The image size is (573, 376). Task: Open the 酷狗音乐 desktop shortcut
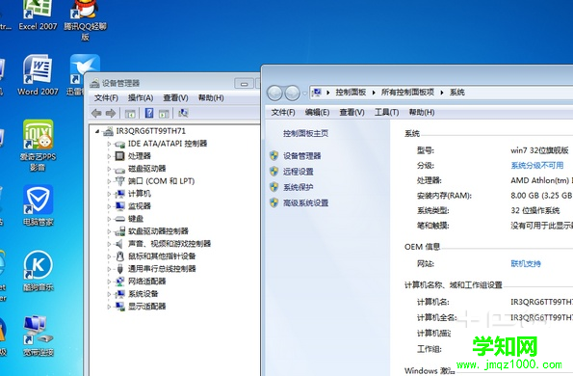38,271
